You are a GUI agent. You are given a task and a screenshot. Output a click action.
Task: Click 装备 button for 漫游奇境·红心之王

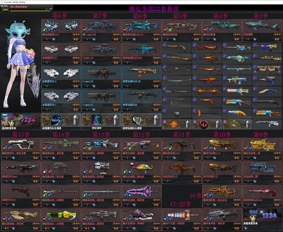[237, 205]
